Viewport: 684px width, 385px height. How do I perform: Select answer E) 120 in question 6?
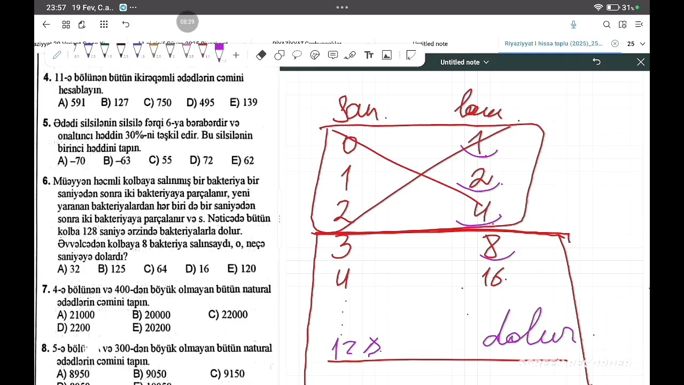[x=242, y=269]
